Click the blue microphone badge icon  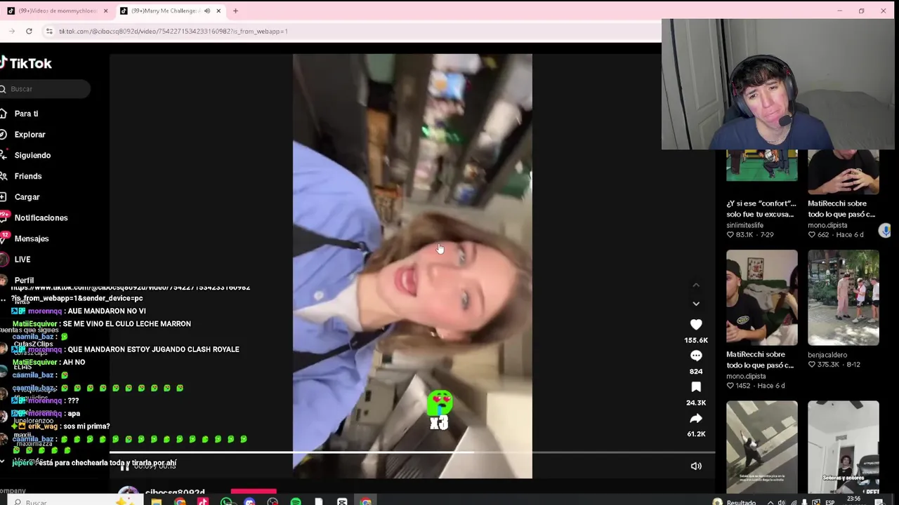tap(885, 231)
